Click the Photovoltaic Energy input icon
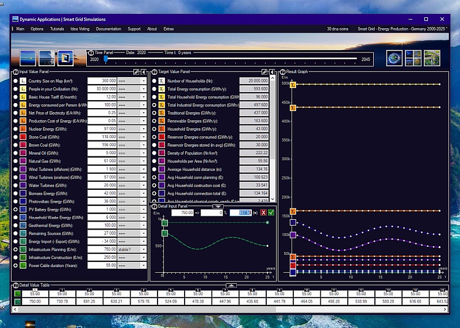The height and width of the screenshot is (328, 460). click(x=23, y=201)
